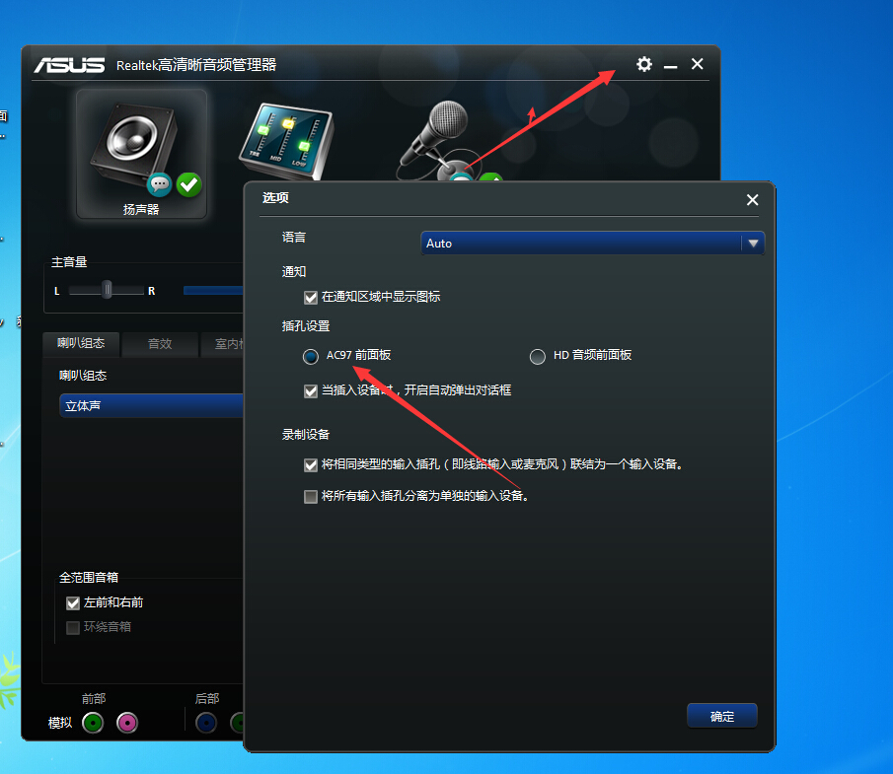Toggle 环绕音箱 checkbox
The height and width of the screenshot is (774, 893).
coord(73,628)
